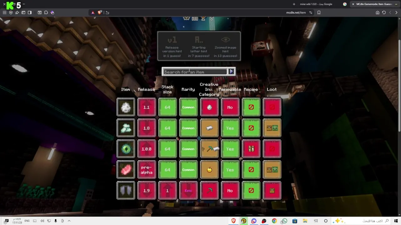
Task: Click the eye of ender item icon
Action: [x=126, y=149]
